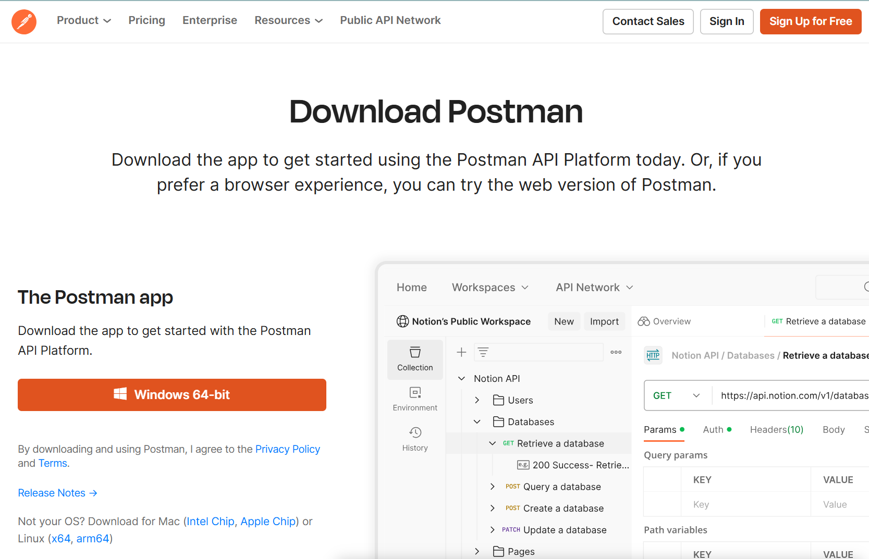Expand the Product menu
869x559 pixels.
pyautogui.click(x=84, y=20)
